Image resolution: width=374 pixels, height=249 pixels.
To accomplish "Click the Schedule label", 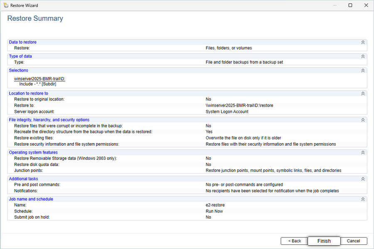I will click(x=23, y=211).
